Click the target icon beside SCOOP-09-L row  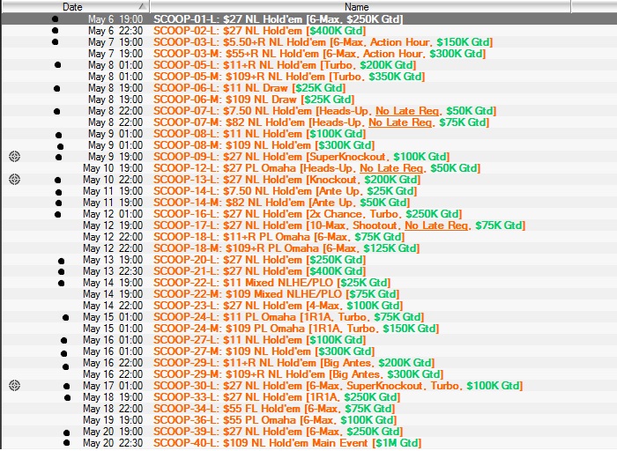[x=15, y=157]
